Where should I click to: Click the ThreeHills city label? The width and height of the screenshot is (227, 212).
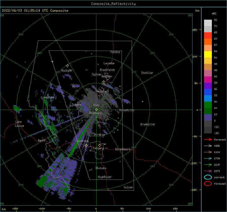(127, 110)
